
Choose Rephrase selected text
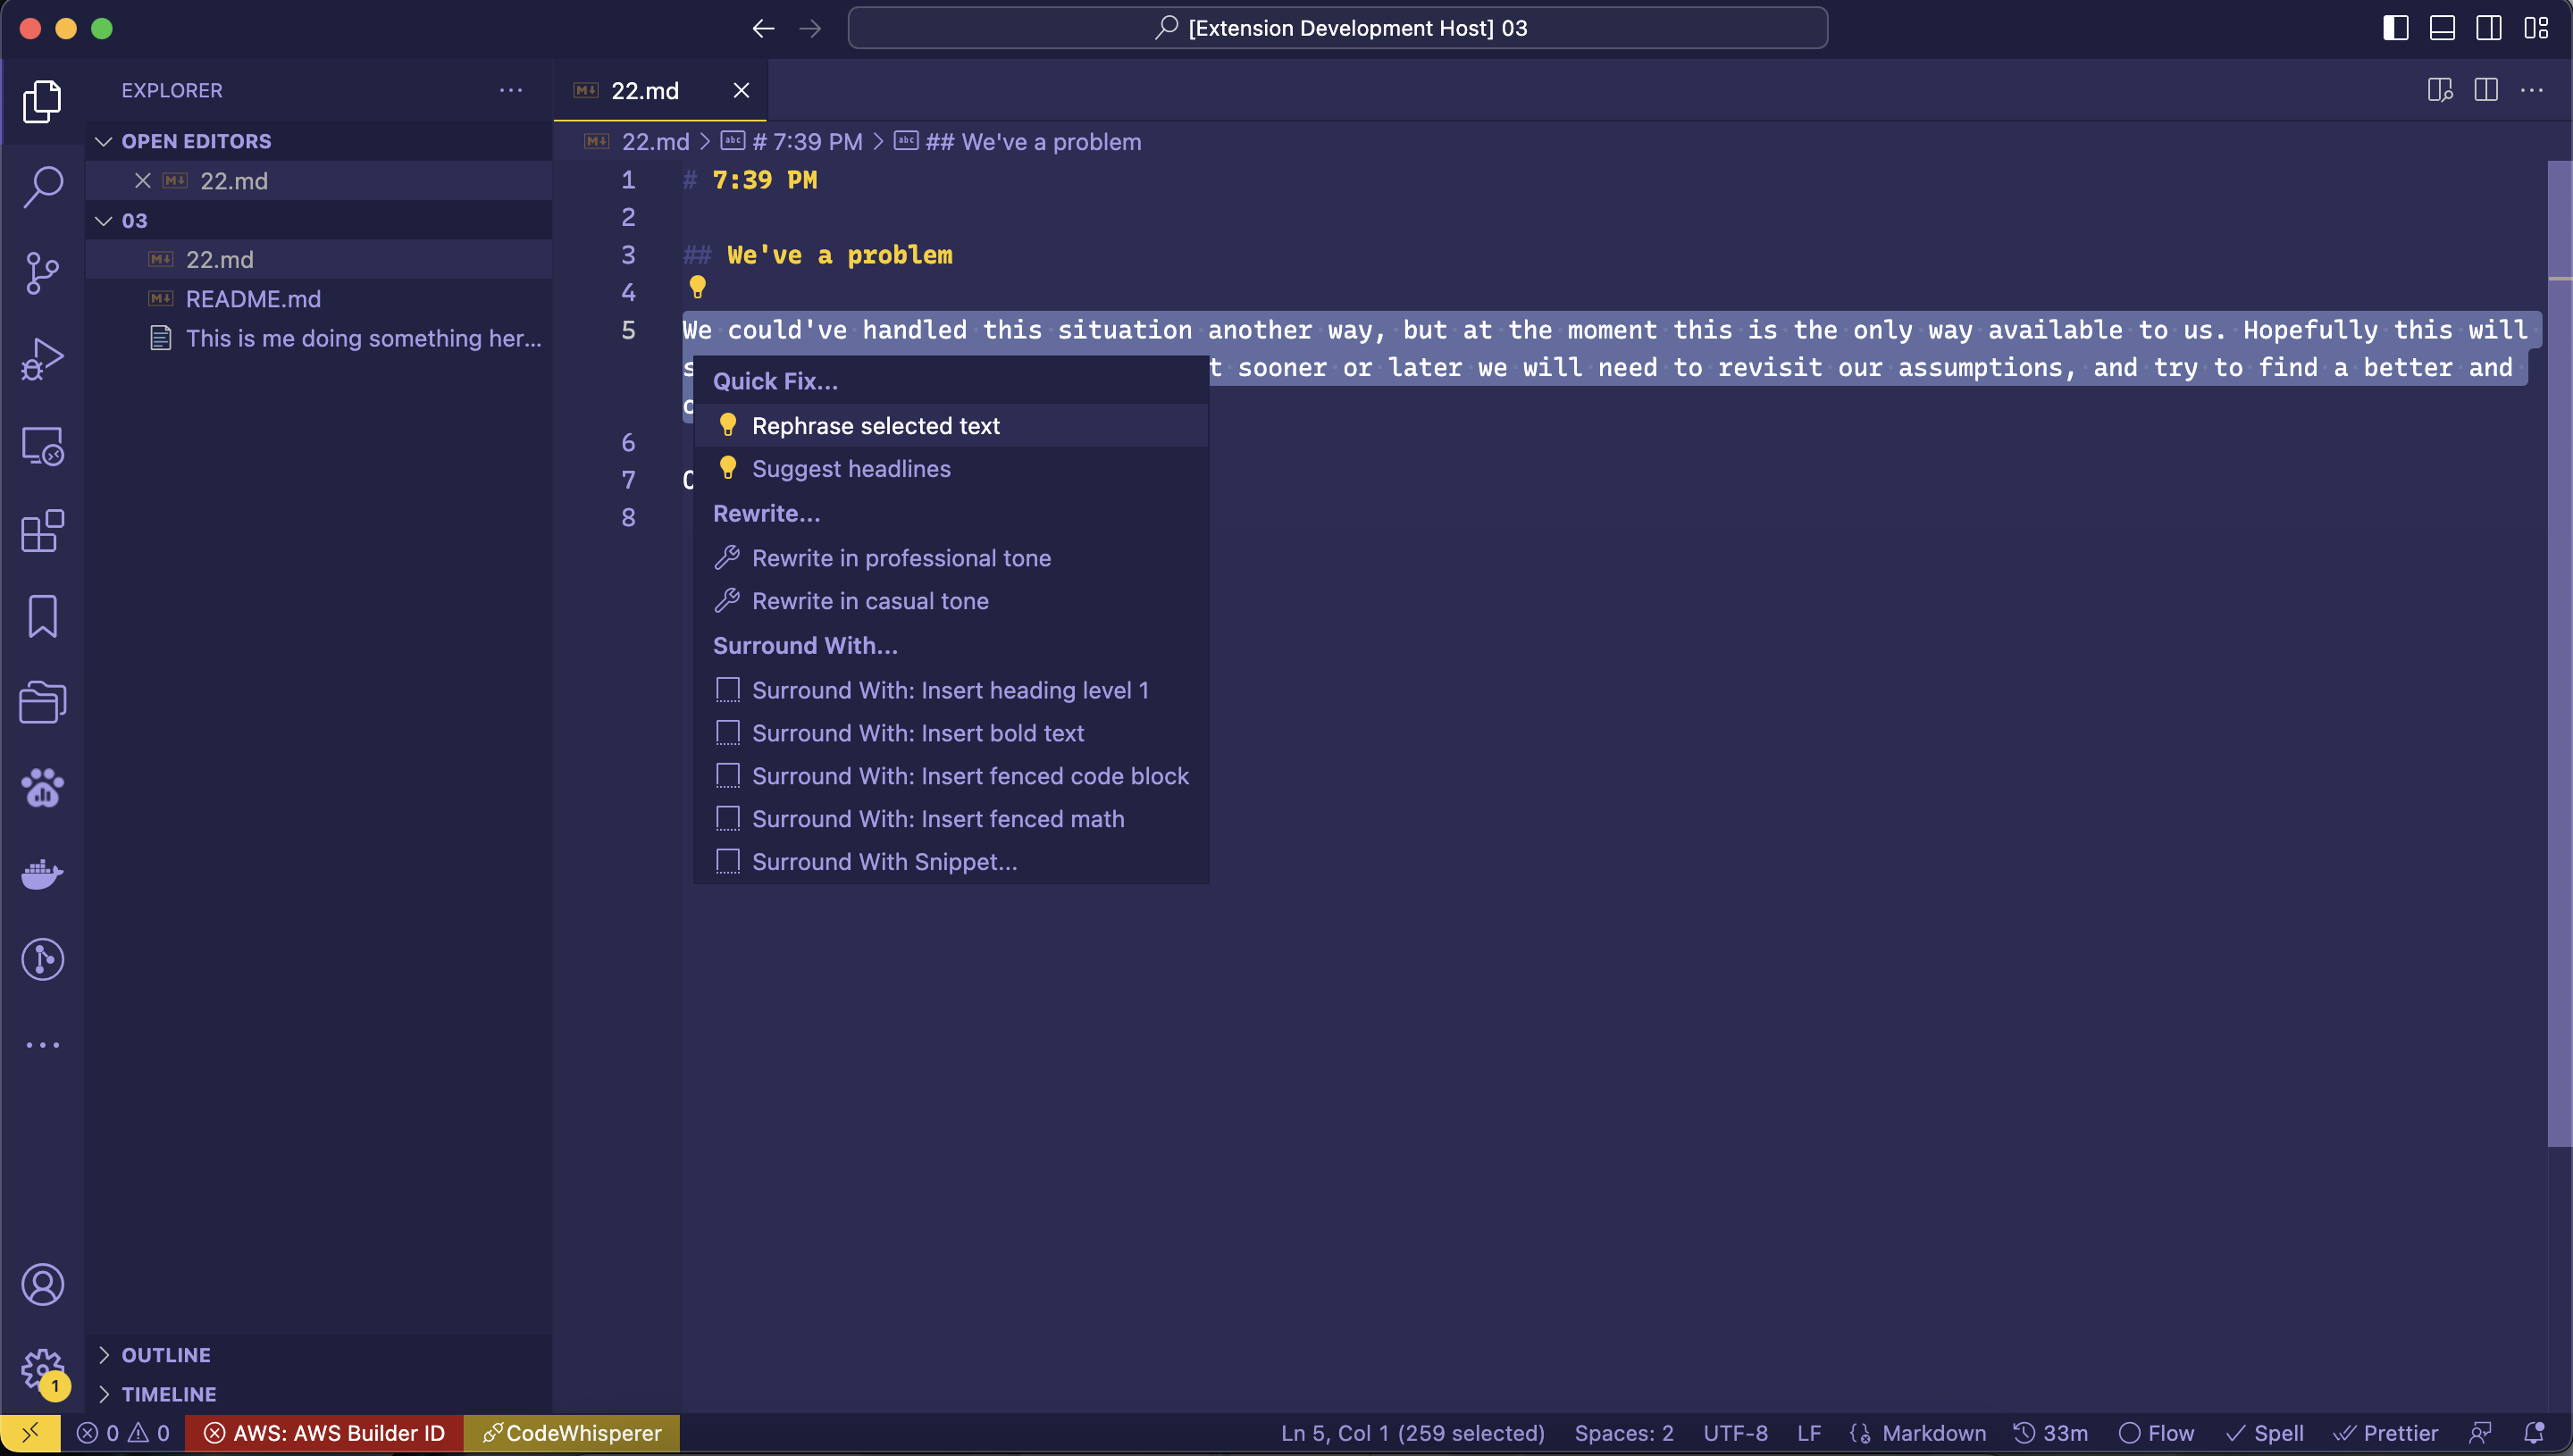coord(951,426)
